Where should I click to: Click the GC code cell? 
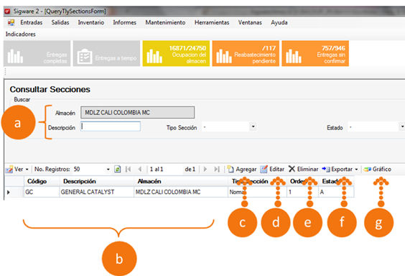(42, 192)
